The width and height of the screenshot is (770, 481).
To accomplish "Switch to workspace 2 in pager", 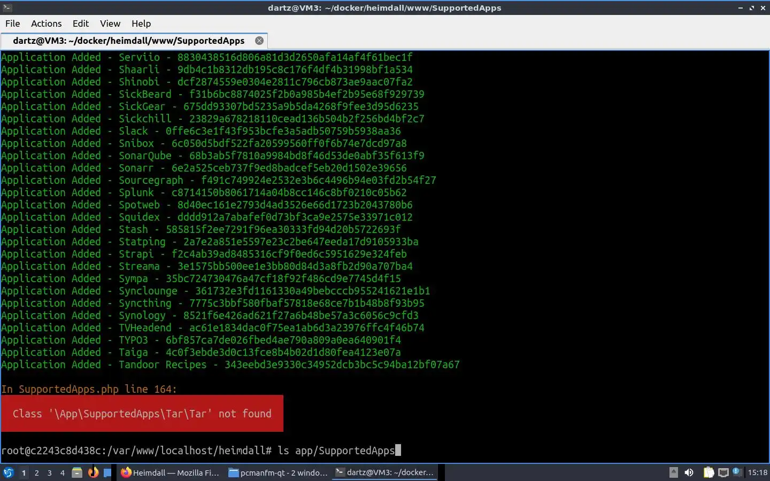I will pos(36,472).
